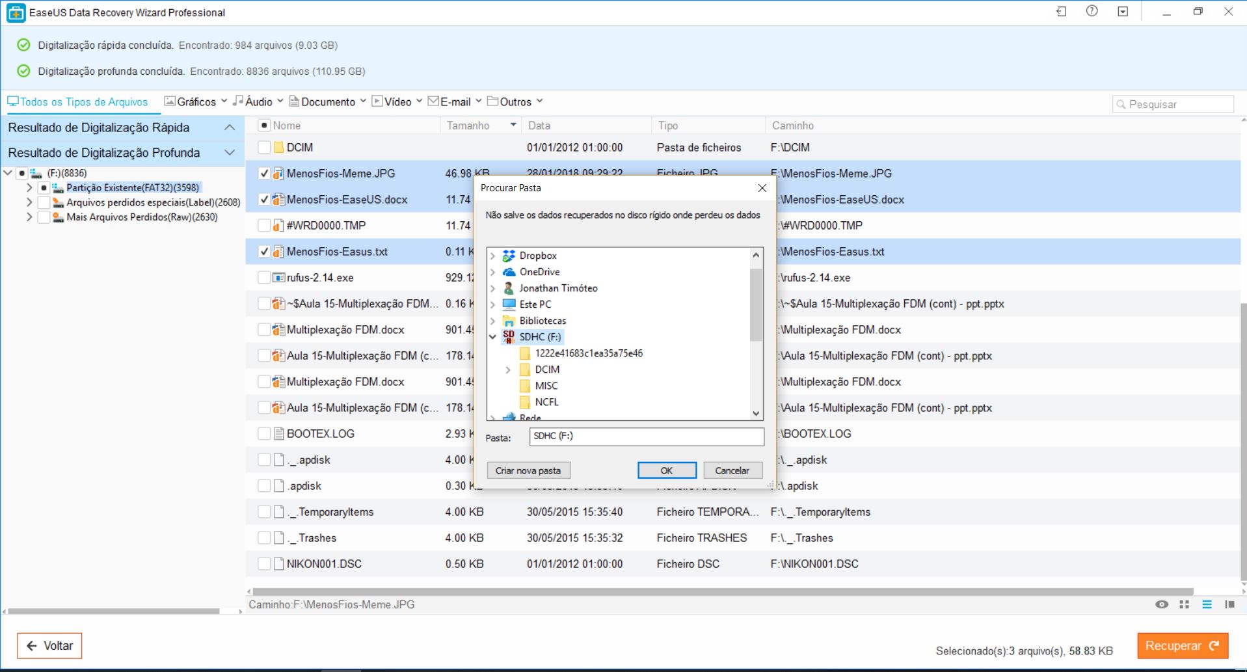Select the Jonathan Timóteo user folder

point(558,288)
